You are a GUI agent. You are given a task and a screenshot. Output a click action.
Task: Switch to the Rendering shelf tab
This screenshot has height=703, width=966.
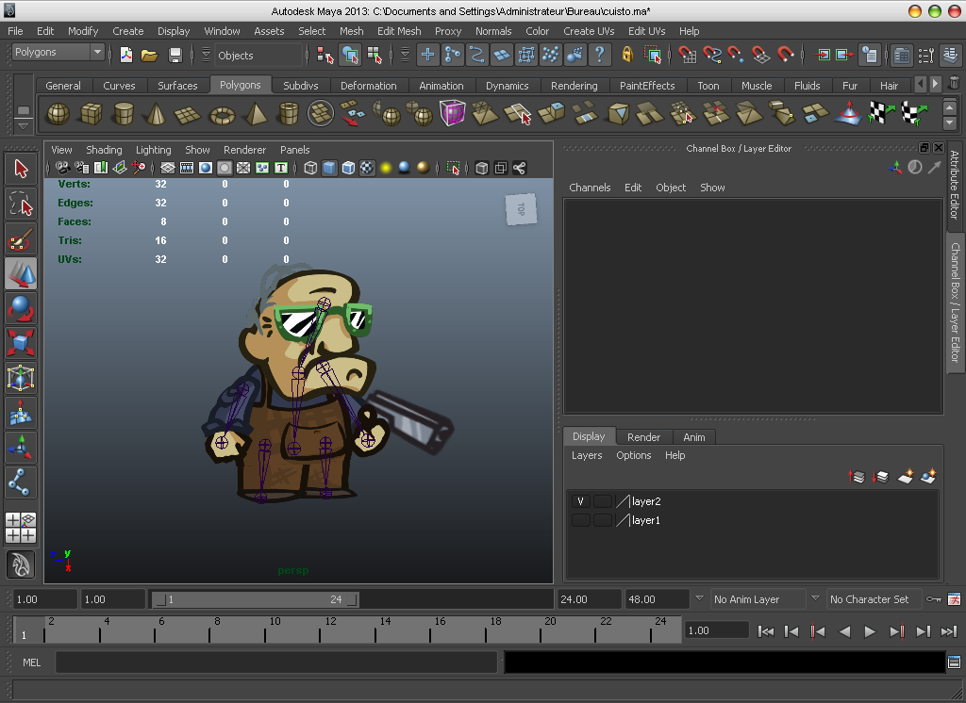point(574,86)
